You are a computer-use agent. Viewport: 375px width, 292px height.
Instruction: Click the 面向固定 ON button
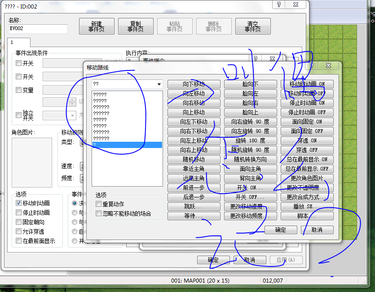click(307, 122)
